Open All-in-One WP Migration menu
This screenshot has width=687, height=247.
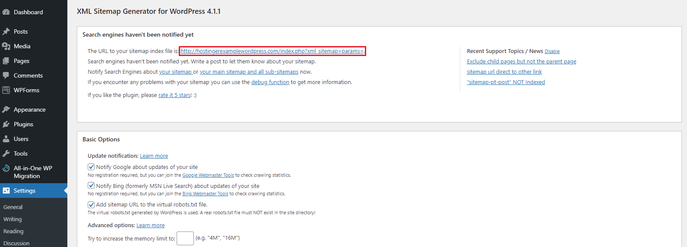click(x=34, y=172)
